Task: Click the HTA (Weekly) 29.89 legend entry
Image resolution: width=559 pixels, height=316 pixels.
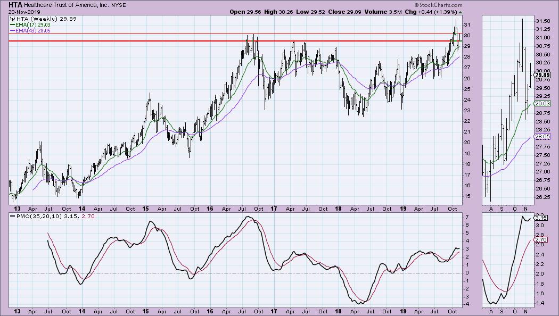Action: pos(46,19)
